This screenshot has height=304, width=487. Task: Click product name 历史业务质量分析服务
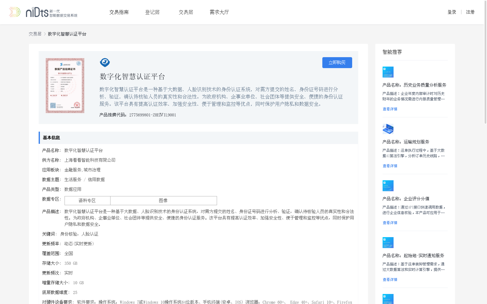[x=425, y=85]
